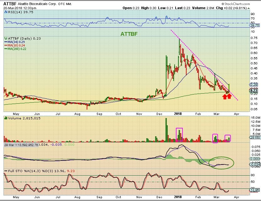Click the right red up arrow marker
This screenshot has height=201, width=261.
click(x=229, y=96)
